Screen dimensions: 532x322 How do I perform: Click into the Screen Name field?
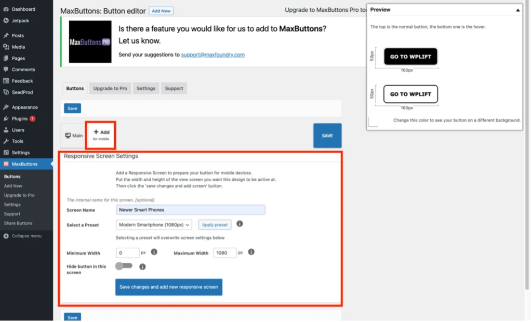[x=191, y=210]
